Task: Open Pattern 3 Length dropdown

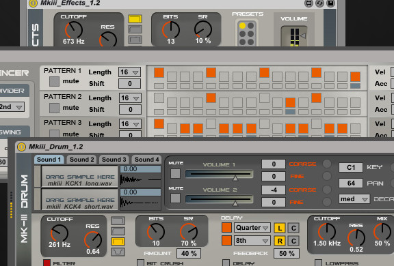Action: (x=130, y=124)
